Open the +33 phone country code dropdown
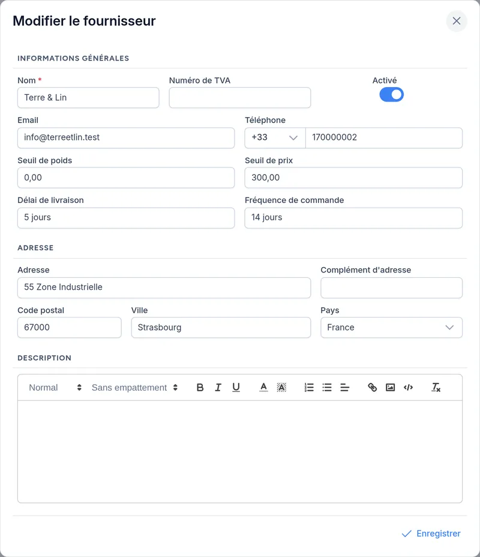 [275, 138]
